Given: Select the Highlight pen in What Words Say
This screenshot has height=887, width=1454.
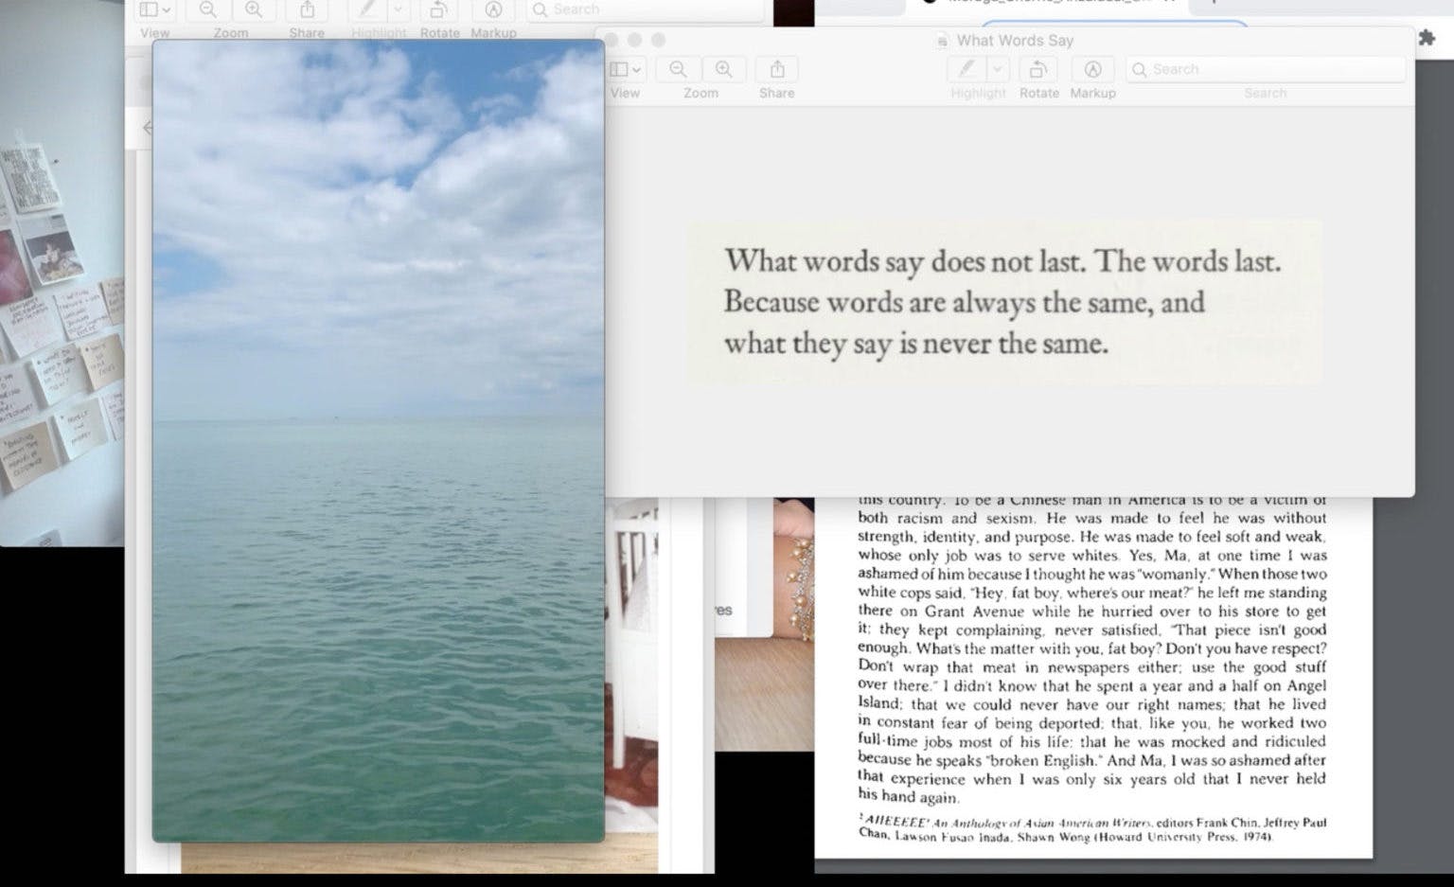Looking at the screenshot, I should 966,69.
